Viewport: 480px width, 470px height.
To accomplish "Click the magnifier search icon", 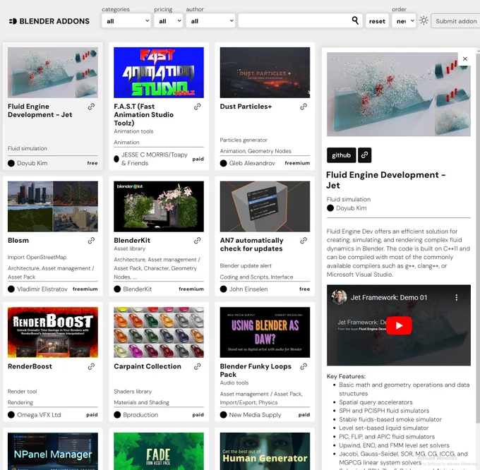I will click(x=355, y=20).
